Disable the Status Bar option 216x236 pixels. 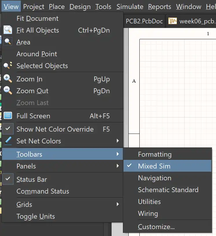8,179
